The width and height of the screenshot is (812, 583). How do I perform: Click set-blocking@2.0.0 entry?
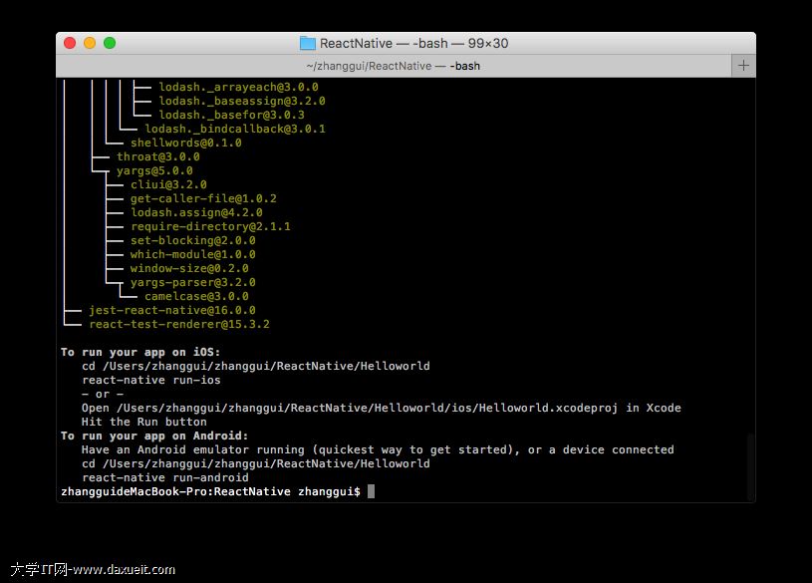click(192, 241)
